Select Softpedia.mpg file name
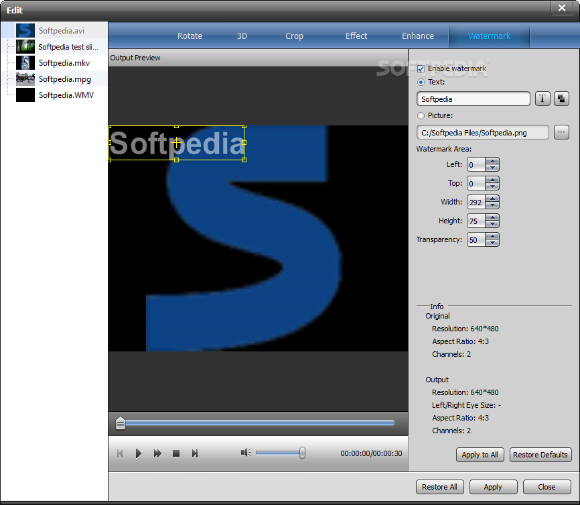 [x=65, y=79]
